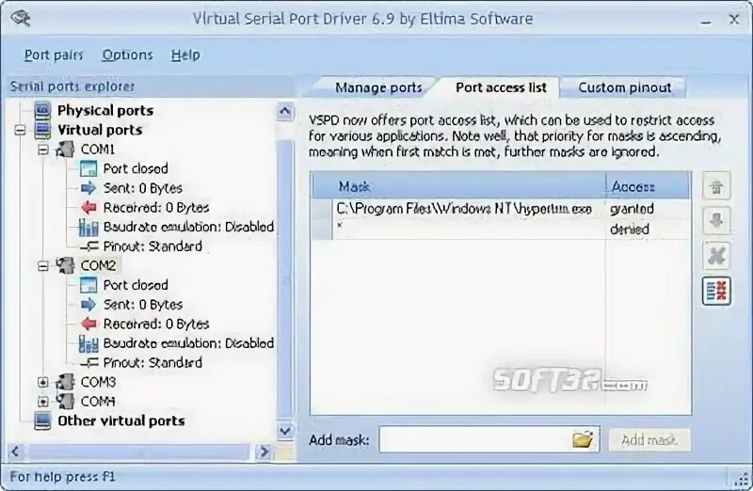Select COM1 label in the tree

[98, 150]
